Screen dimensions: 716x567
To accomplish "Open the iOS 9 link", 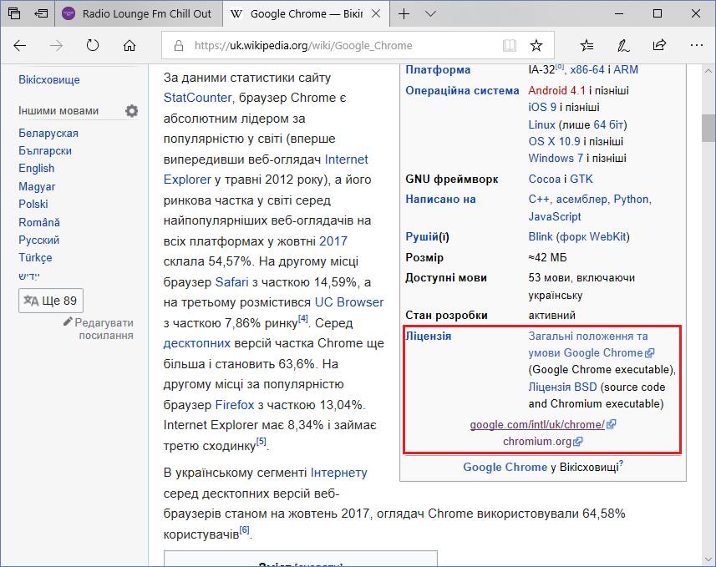I will pos(542,107).
